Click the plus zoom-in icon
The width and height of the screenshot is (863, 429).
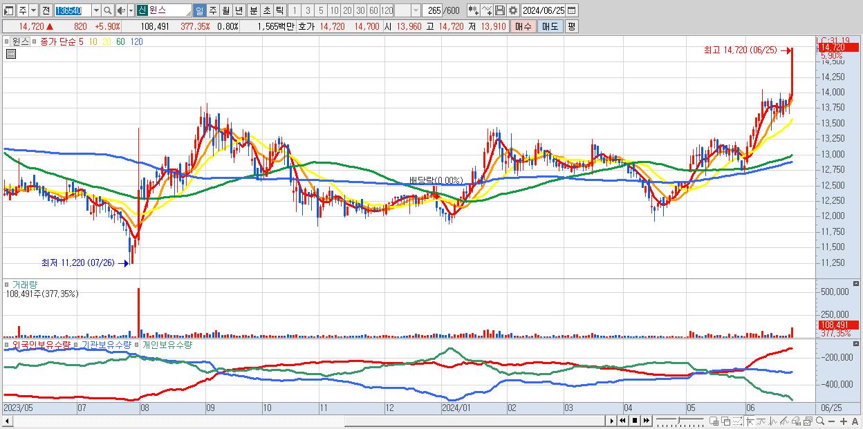[x=844, y=421]
